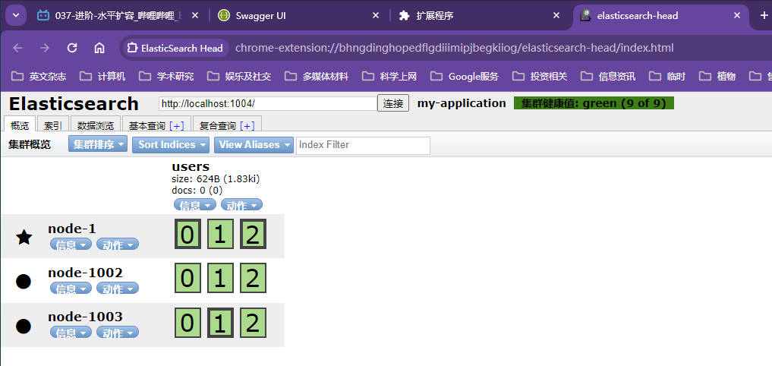Switch to the Swagger UI tab
The width and height of the screenshot is (772, 366).
tap(299, 15)
